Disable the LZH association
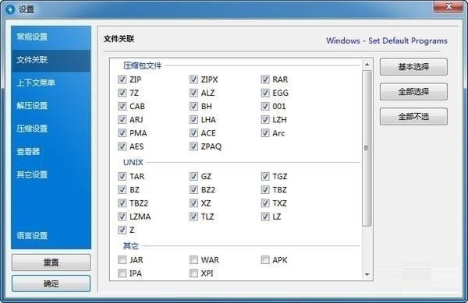 265,120
